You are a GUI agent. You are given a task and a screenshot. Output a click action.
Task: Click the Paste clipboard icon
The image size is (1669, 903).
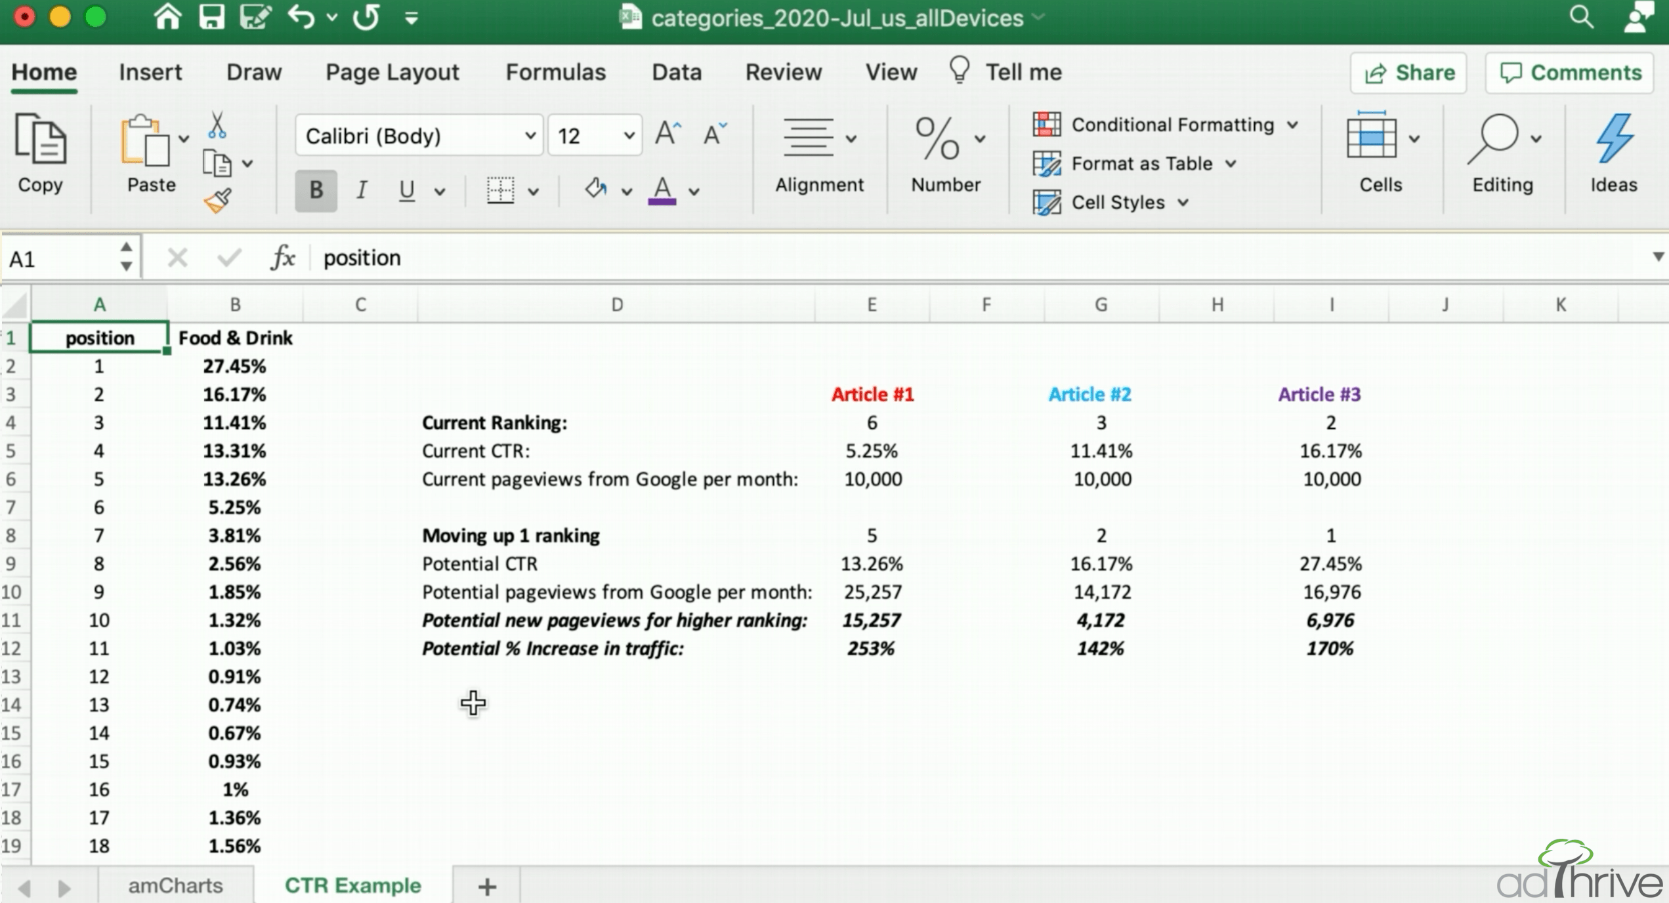coord(145,140)
